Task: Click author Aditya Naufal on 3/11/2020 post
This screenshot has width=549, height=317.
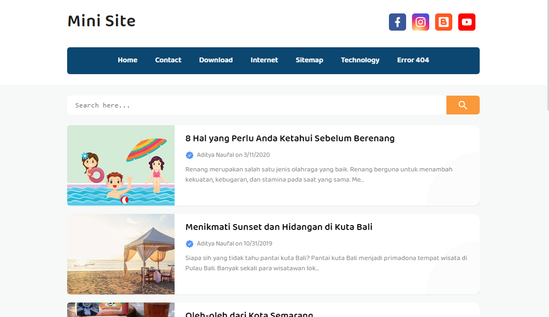Action: point(215,155)
